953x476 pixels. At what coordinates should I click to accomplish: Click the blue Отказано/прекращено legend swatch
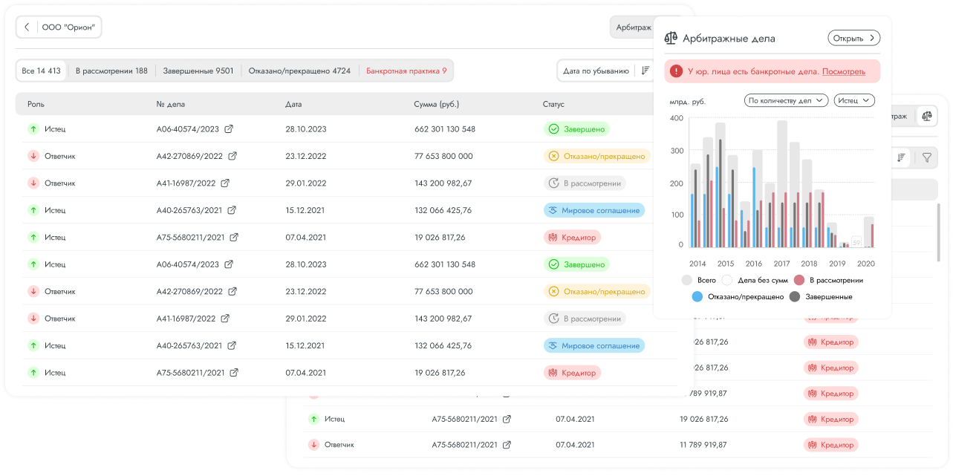pos(697,296)
